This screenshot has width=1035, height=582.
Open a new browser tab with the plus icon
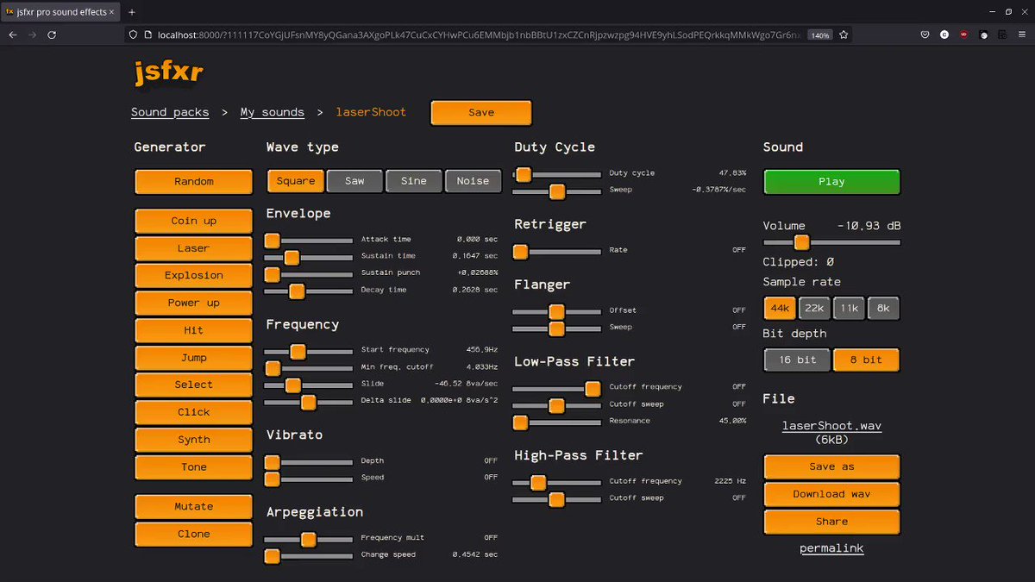[132, 12]
